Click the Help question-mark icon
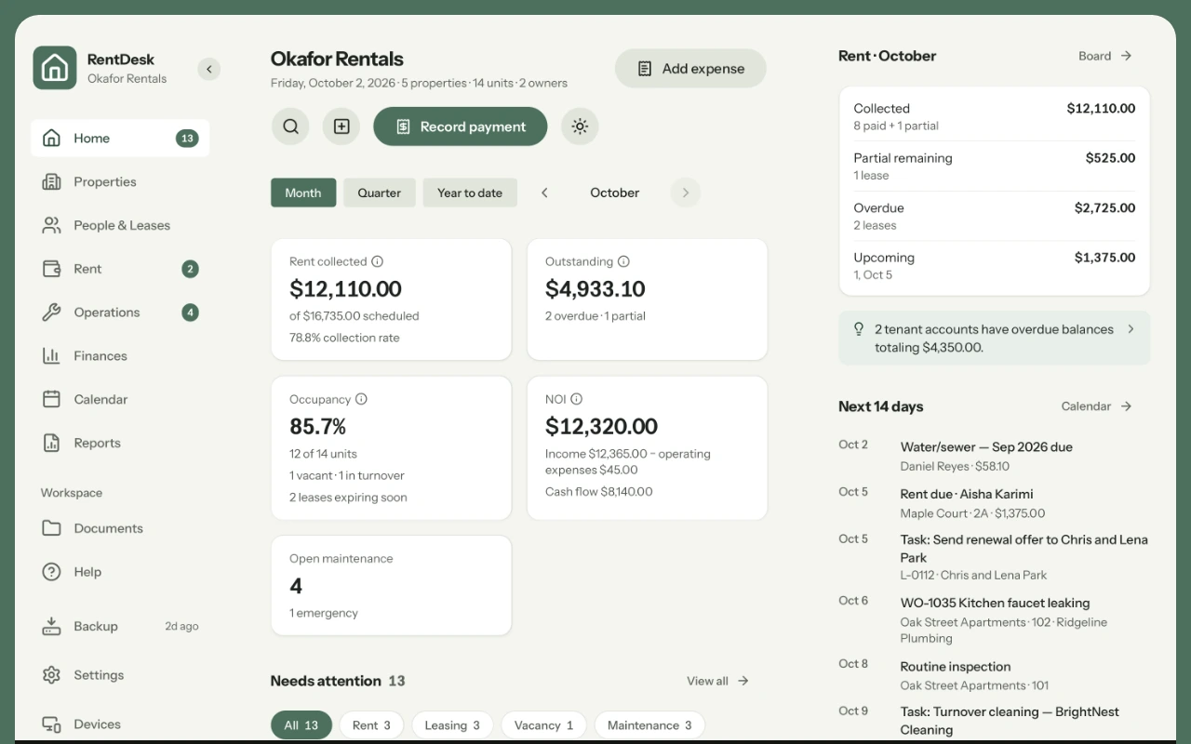 pos(51,572)
